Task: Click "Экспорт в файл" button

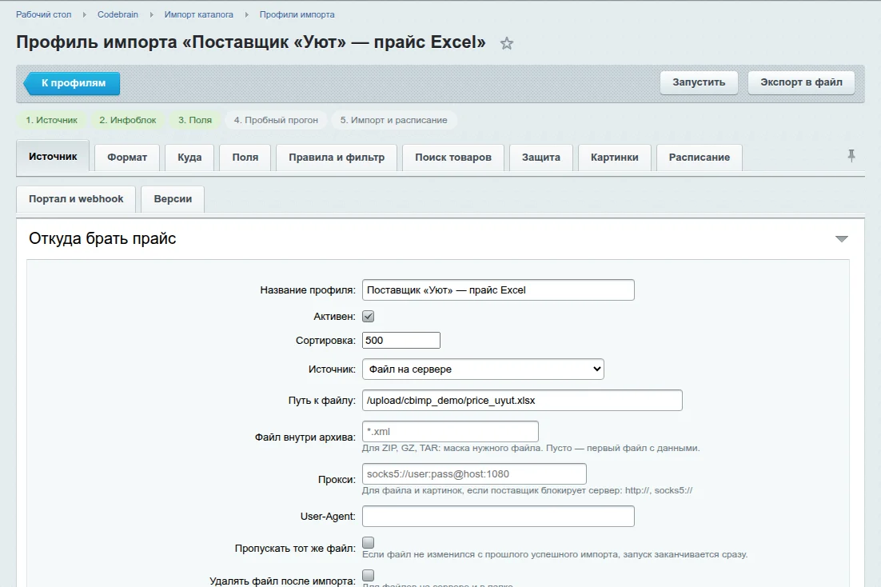Action: click(801, 82)
